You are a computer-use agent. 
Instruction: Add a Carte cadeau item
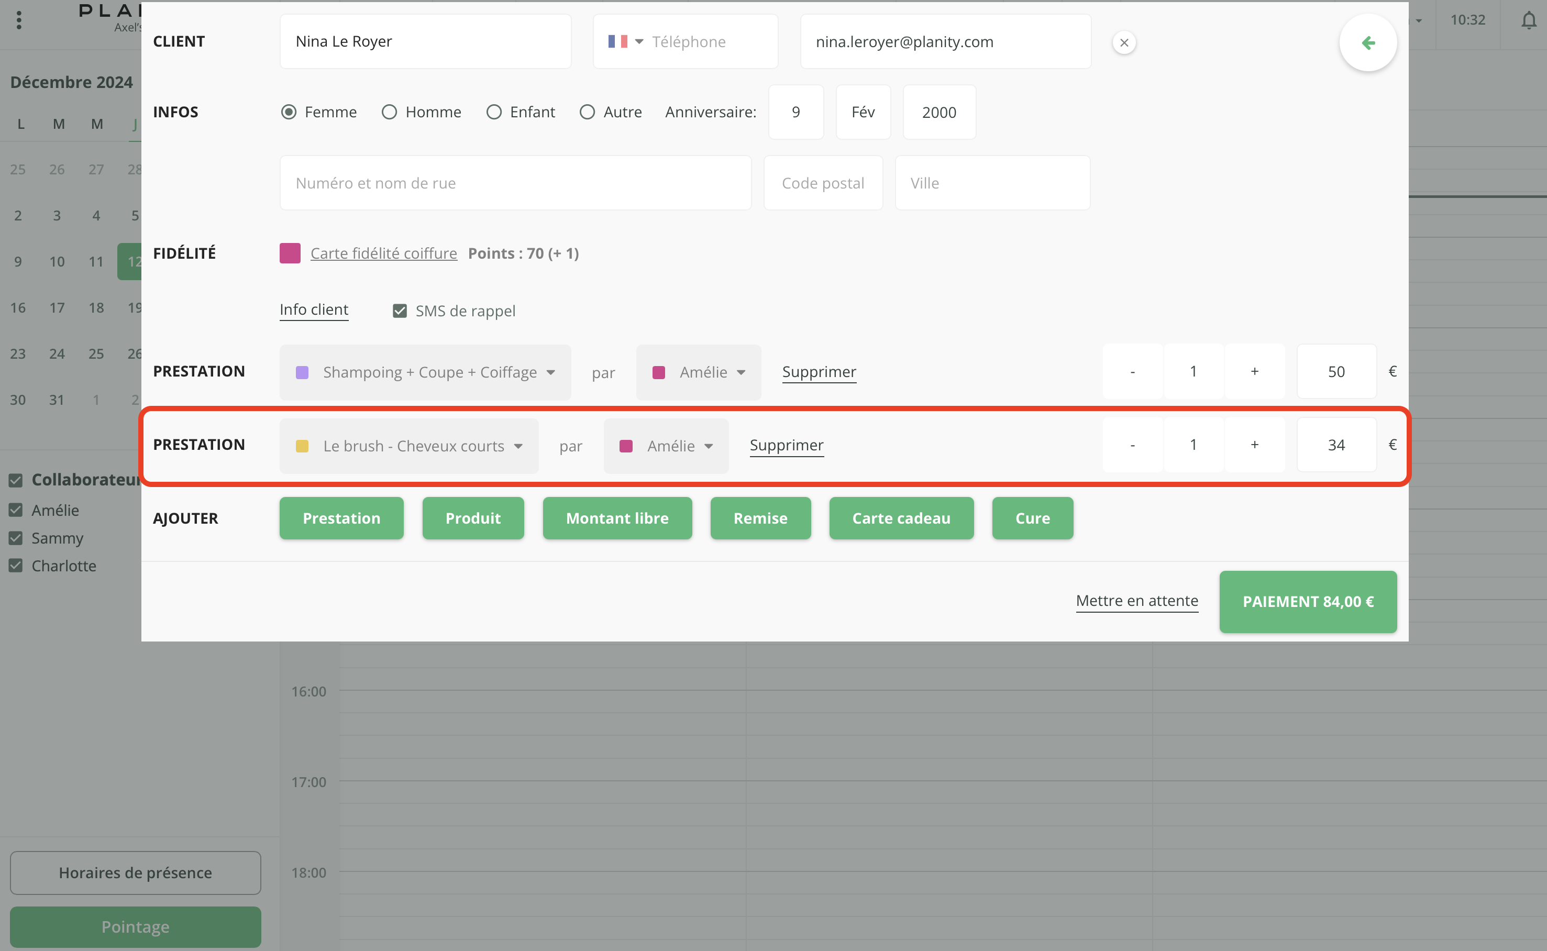click(901, 518)
